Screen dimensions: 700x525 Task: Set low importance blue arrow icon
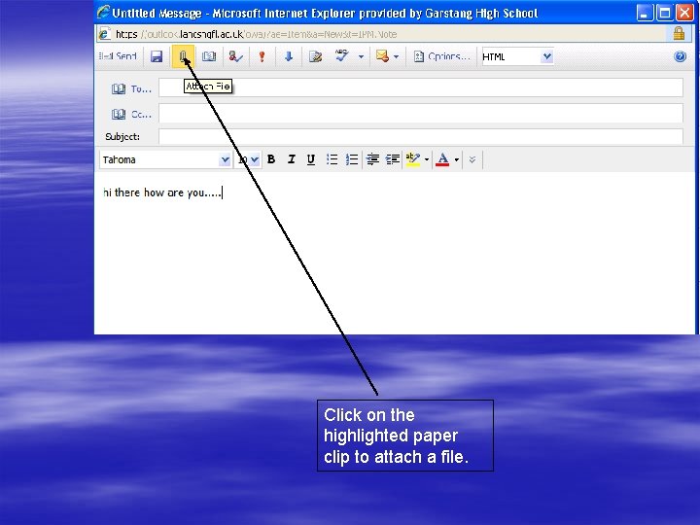click(289, 56)
